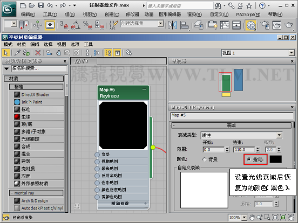Select the 指定 color radio button
Image resolution: width=298 pixels, height=223 pixels.
(248, 159)
